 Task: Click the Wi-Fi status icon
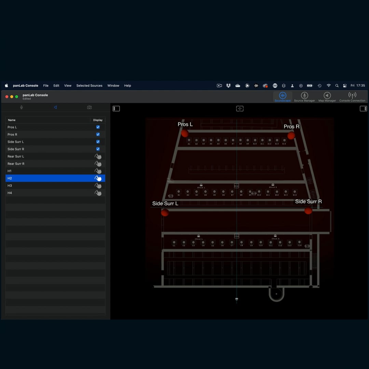click(x=329, y=86)
